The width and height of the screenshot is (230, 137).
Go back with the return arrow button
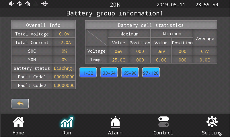pos(20,104)
